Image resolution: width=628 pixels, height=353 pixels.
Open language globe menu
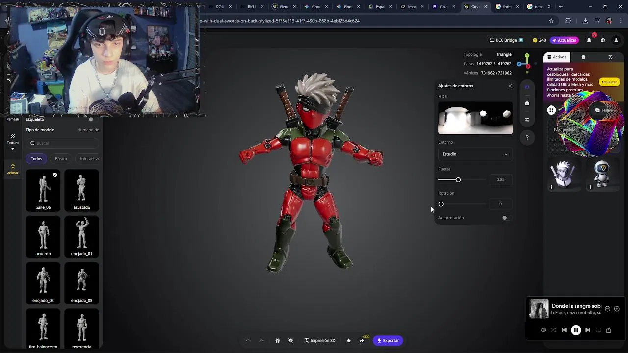coord(602,40)
